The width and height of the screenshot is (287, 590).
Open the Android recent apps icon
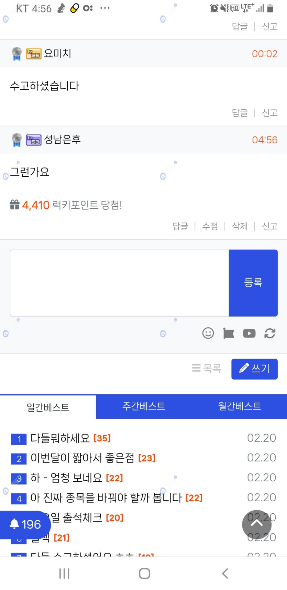(64, 573)
